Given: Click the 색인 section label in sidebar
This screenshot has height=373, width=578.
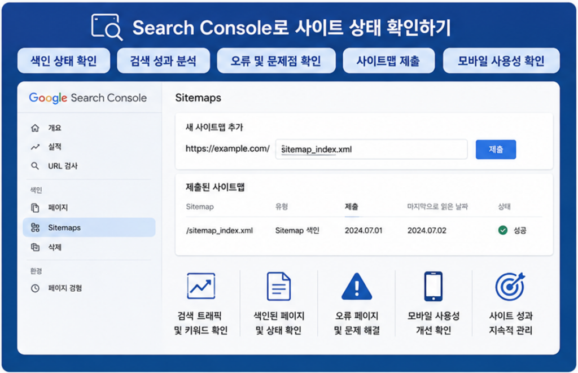Looking at the screenshot, I should pos(36,190).
